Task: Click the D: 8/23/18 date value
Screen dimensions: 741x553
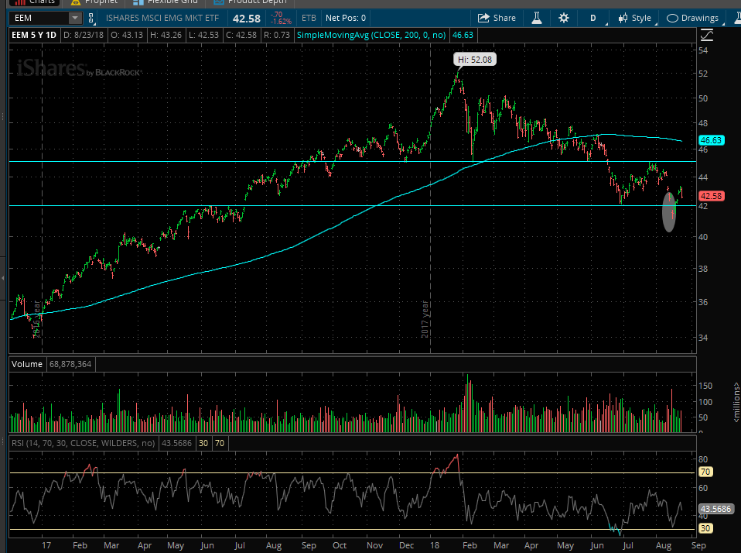Action: coord(84,35)
